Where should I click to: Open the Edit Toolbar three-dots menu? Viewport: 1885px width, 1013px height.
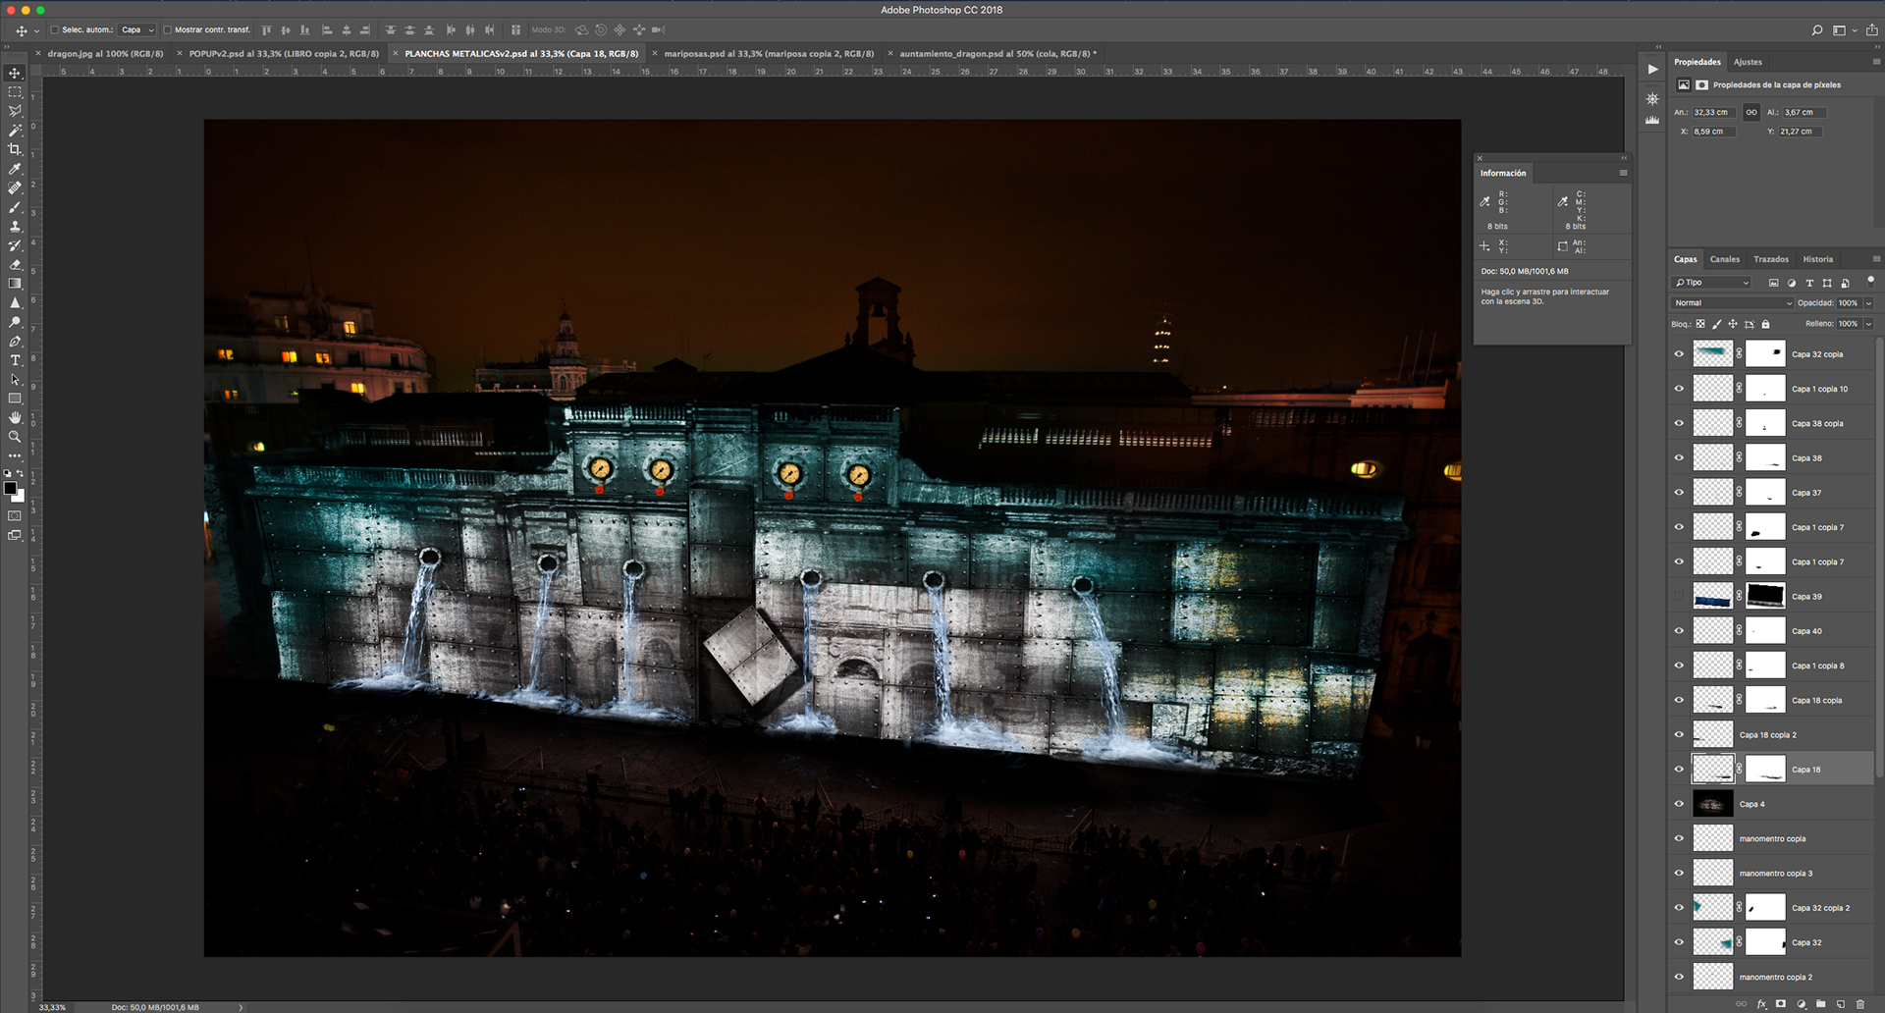pyautogui.click(x=15, y=456)
